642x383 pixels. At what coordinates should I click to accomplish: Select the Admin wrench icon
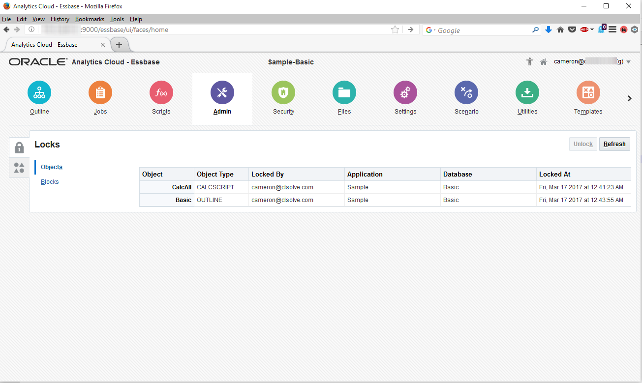pos(222,92)
